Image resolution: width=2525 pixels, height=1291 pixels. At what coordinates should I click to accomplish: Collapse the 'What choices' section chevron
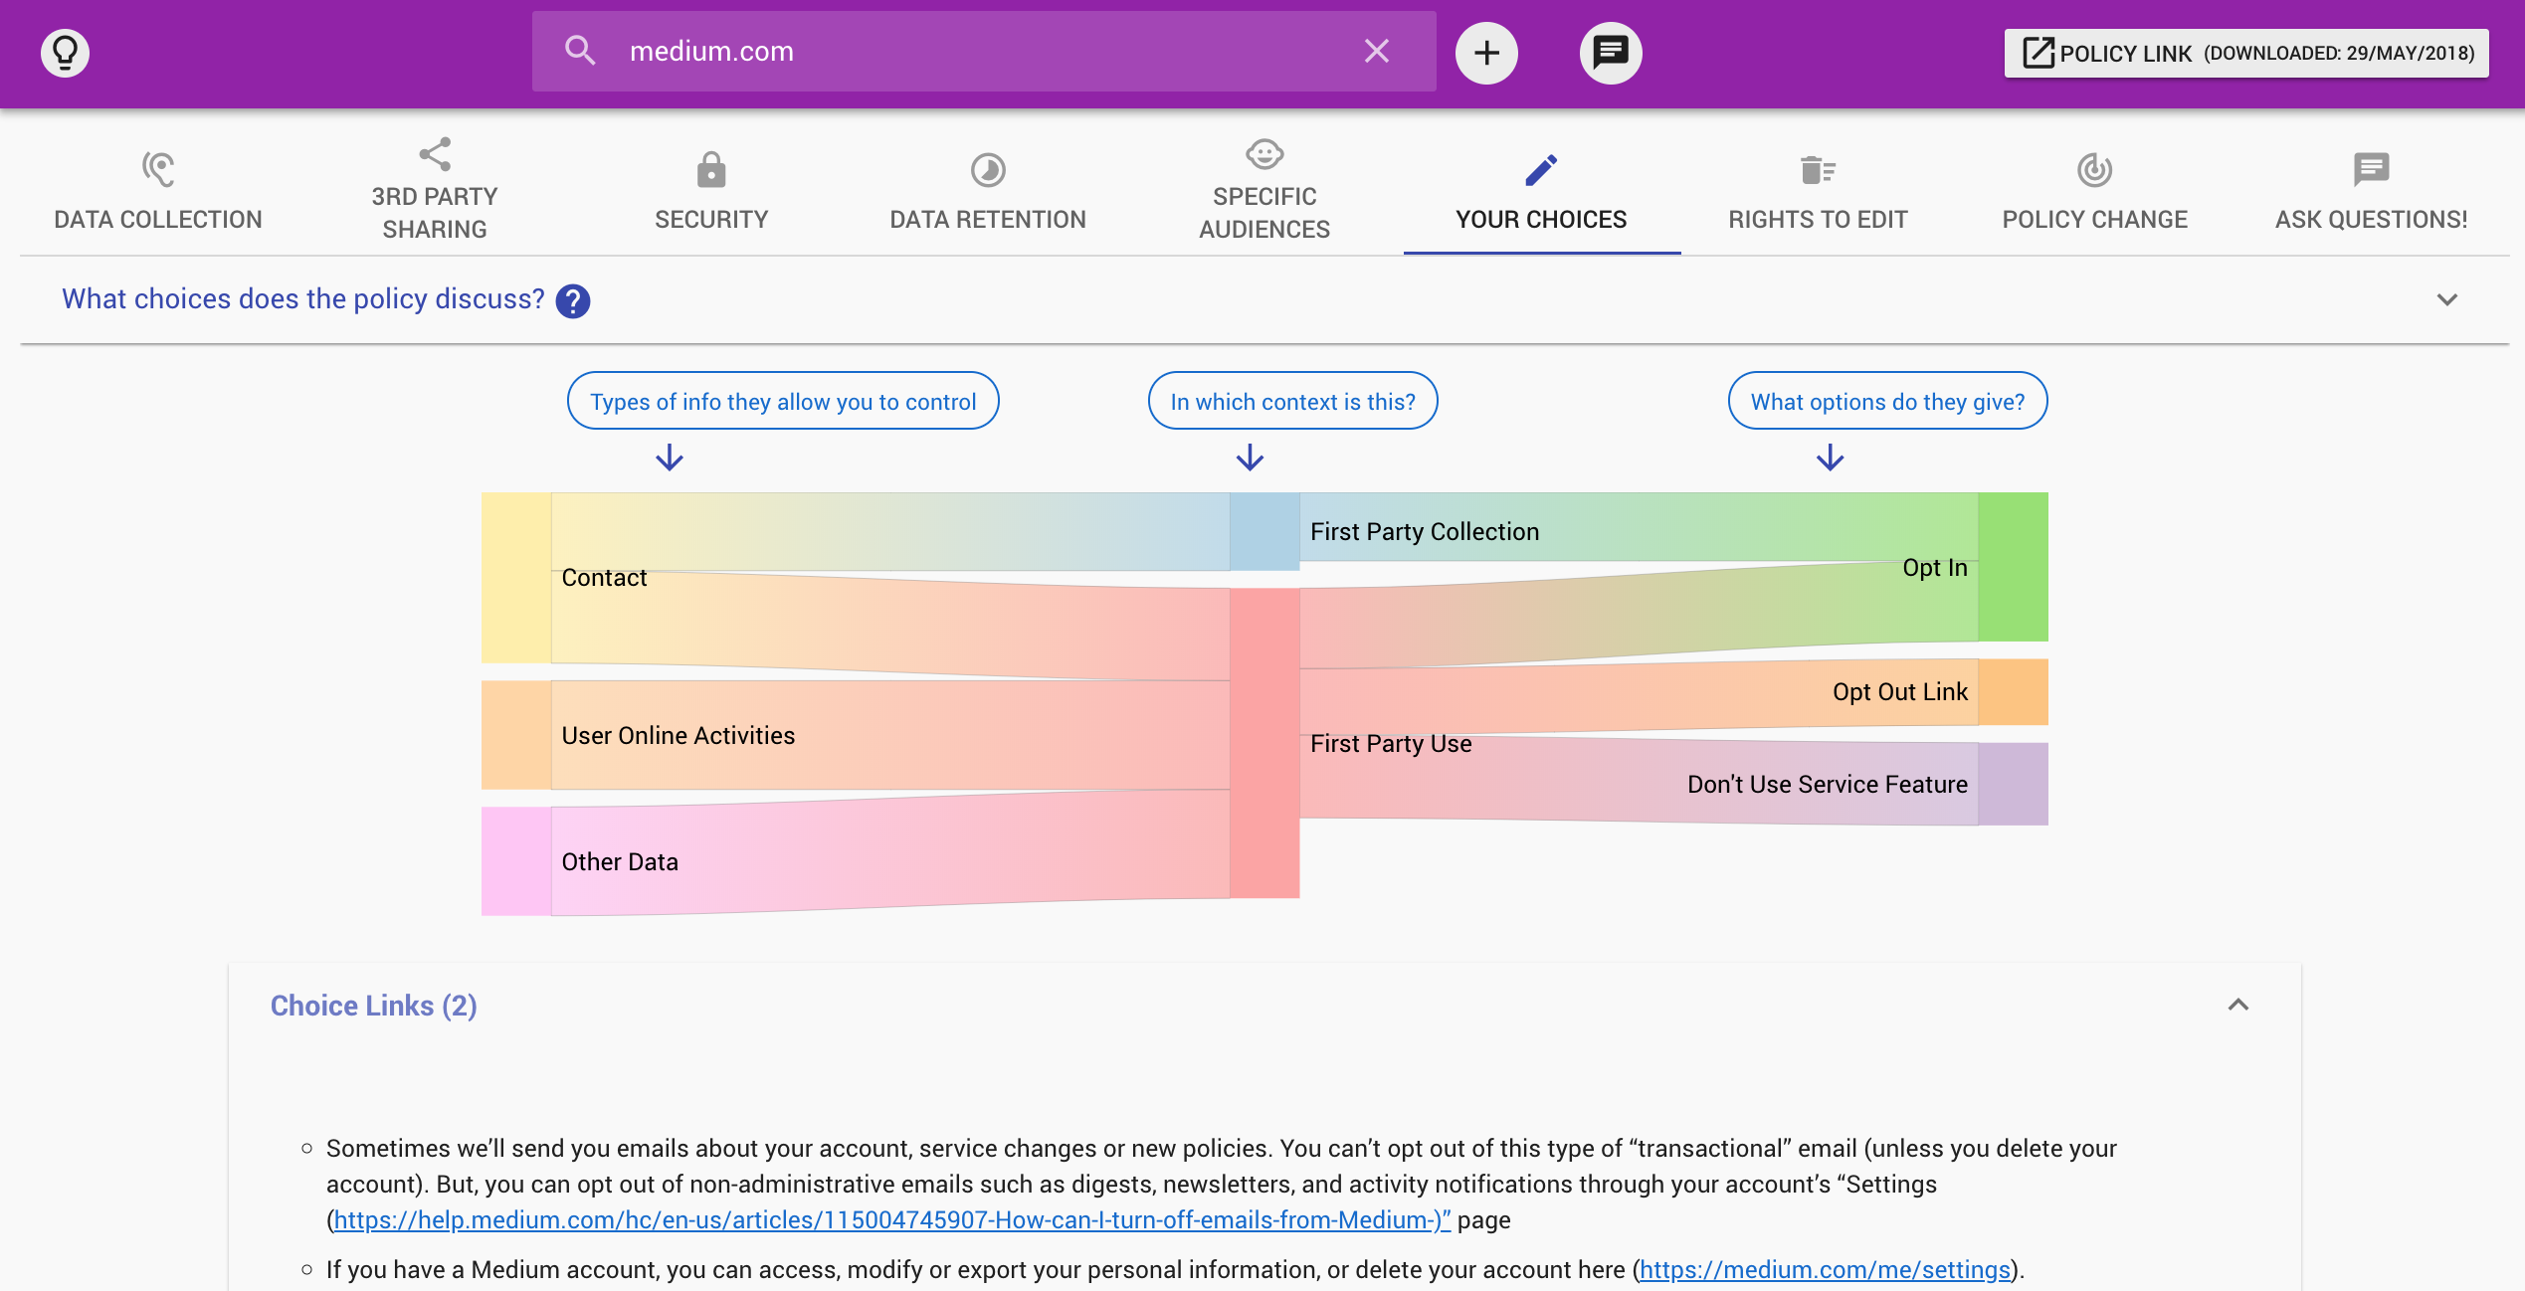(2446, 299)
